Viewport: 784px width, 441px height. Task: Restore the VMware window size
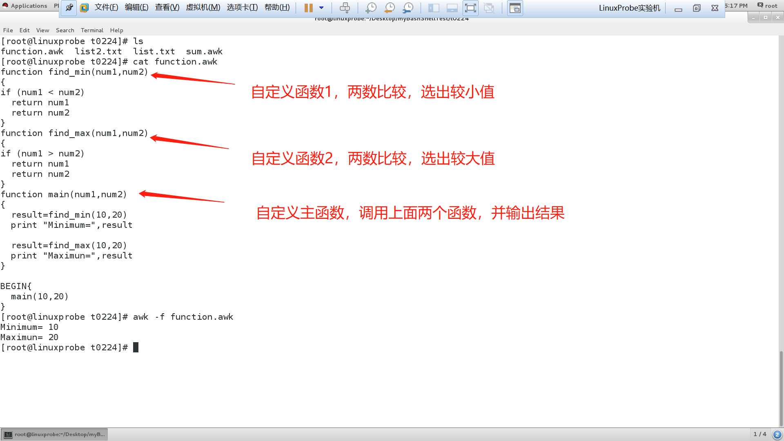pyautogui.click(x=697, y=8)
